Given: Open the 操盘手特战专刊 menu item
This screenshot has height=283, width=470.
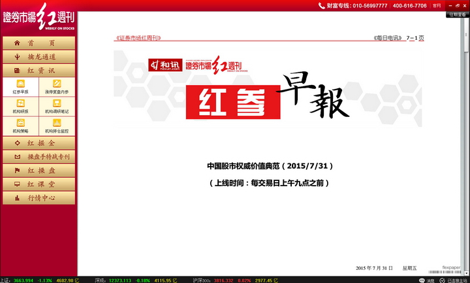Looking at the screenshot, I should pos(39,157).
